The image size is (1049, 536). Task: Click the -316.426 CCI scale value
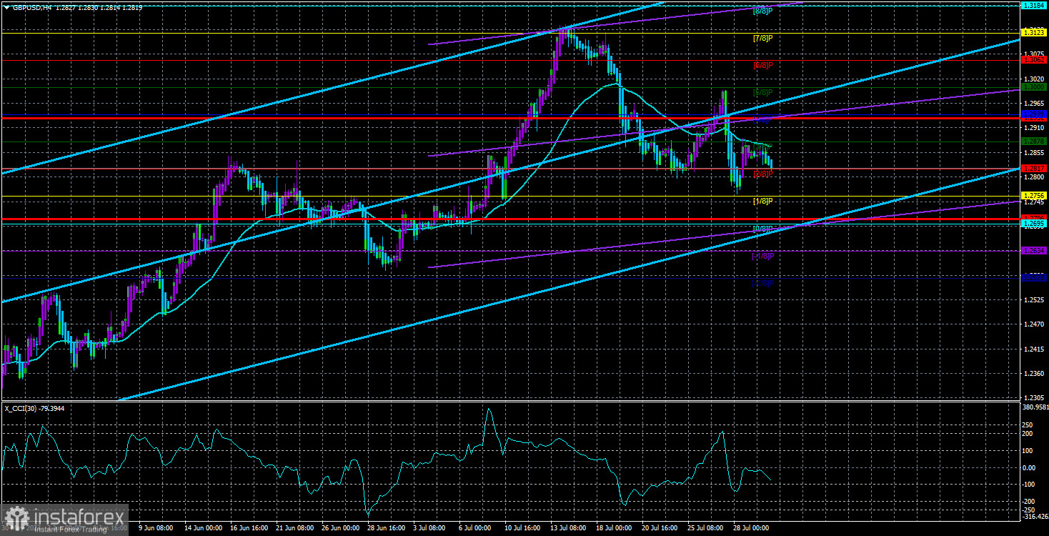pyautogui.click(x=1034, y=516)
